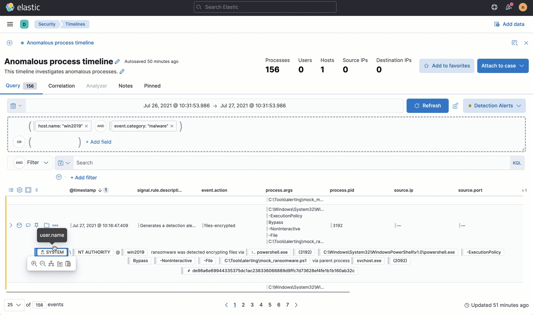533x315 pixels.
Task: Switch to the Correlation tab
Action: 61,86
